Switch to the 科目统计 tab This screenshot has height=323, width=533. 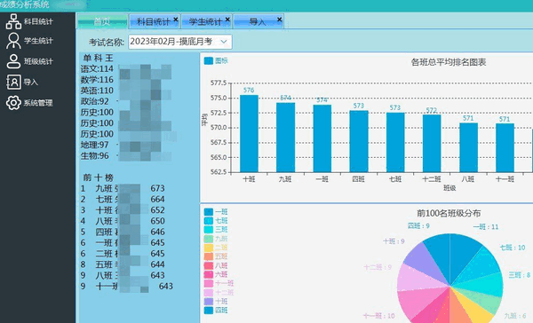pos(154,21)
